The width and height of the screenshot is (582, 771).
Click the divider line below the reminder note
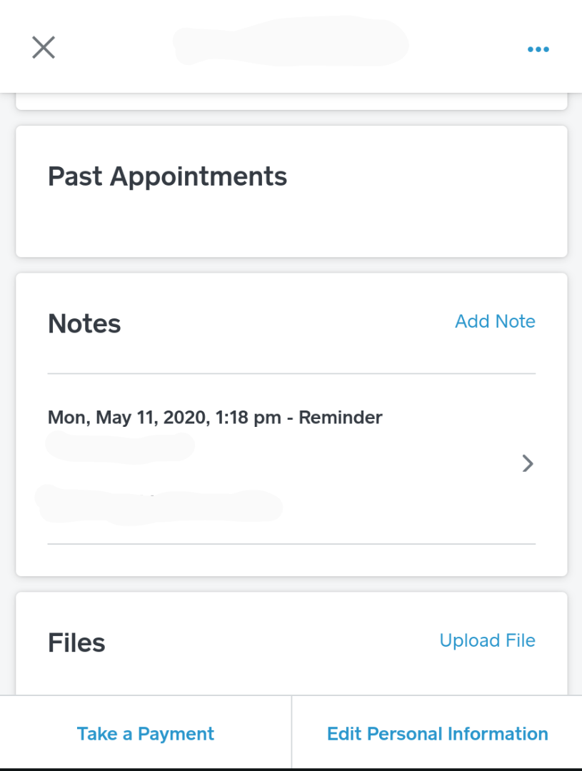291,544
